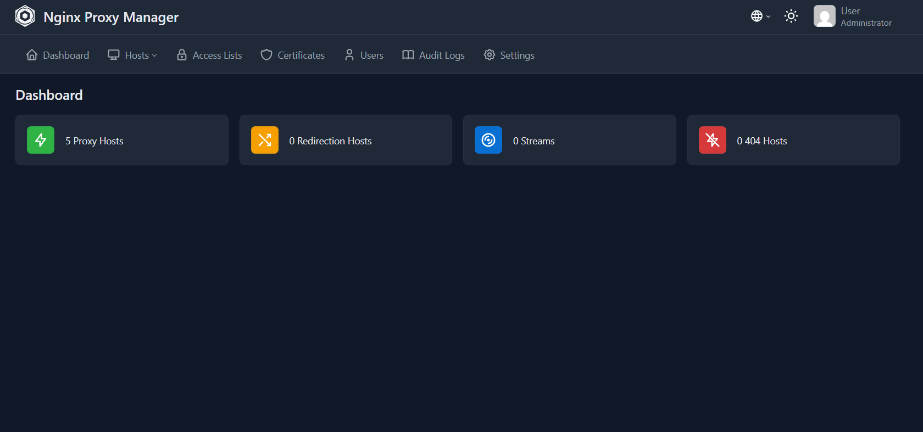Image resolution: width=923 pixels, height=432 pixels.
Task: Click the green lightning bolt icon
Action: 41,140
